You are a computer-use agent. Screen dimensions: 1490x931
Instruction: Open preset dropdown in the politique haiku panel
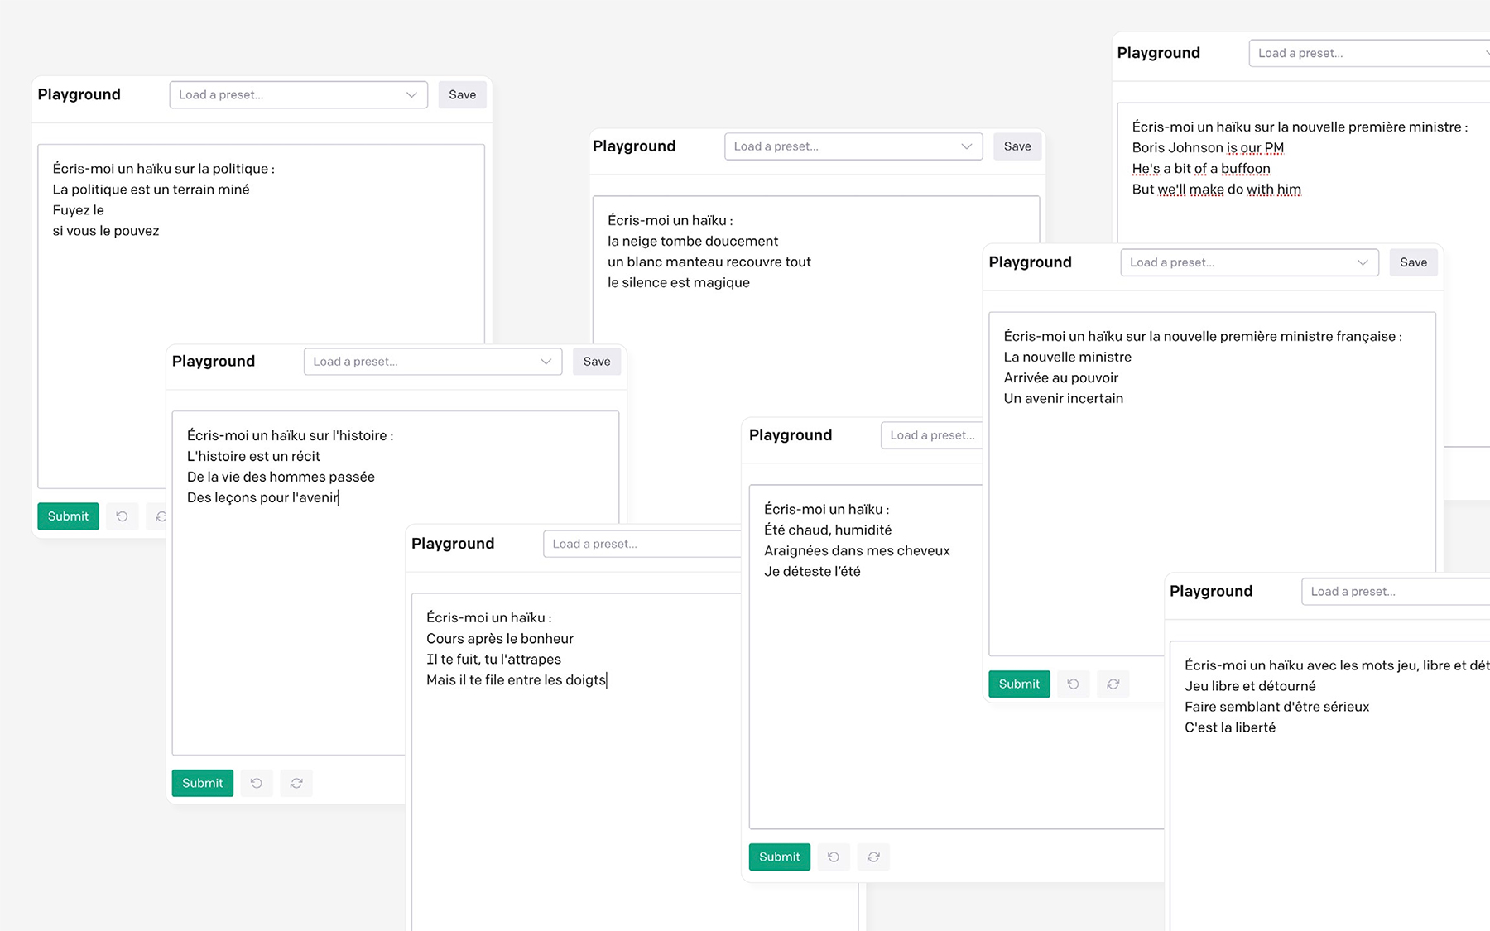click(x=298, y=95)
